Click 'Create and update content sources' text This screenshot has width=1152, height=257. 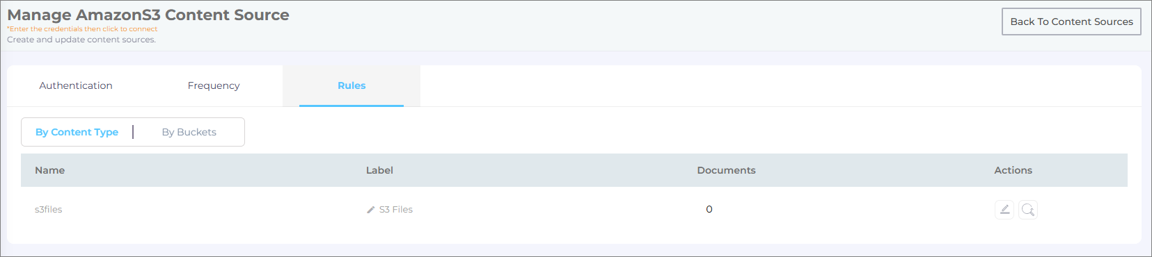coord(81,40)
